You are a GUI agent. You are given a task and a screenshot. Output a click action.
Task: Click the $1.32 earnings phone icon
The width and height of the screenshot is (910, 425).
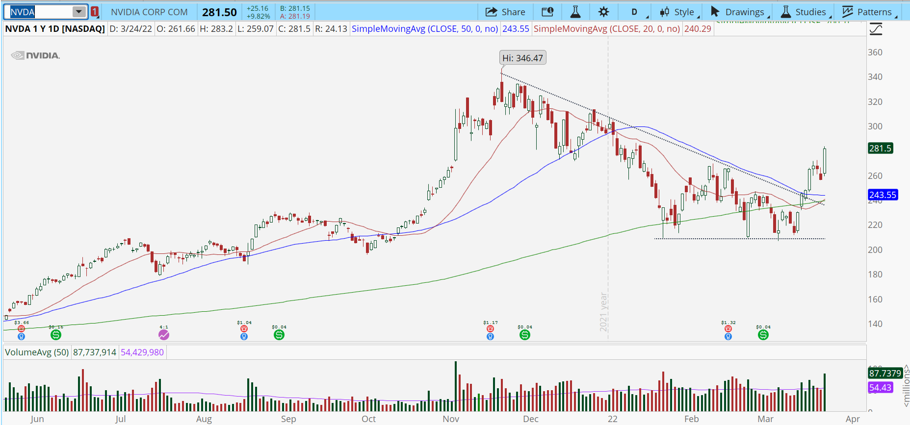pyautogui.click(x=728, y=329)
